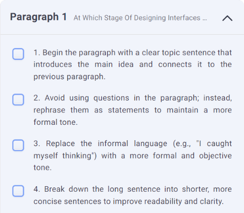The width and height of the screenshot is (244, 213).
Task: Tick the checkbox beside 'Avoid using questions'
Action: click(18, 100)
